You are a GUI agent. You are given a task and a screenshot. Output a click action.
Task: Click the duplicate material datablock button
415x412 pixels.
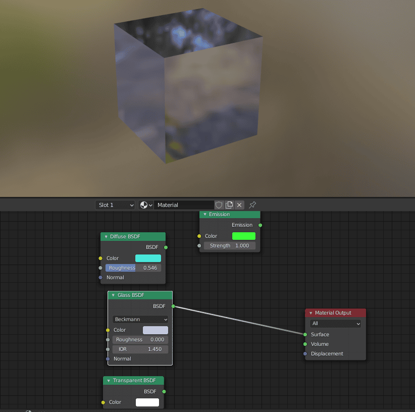[229, 204]
